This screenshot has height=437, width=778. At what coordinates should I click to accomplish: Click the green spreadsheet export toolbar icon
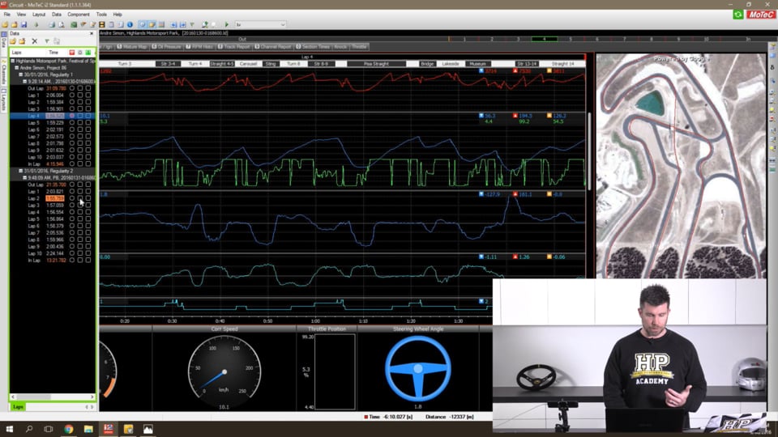pyautogui.click(x=74, y=24)
